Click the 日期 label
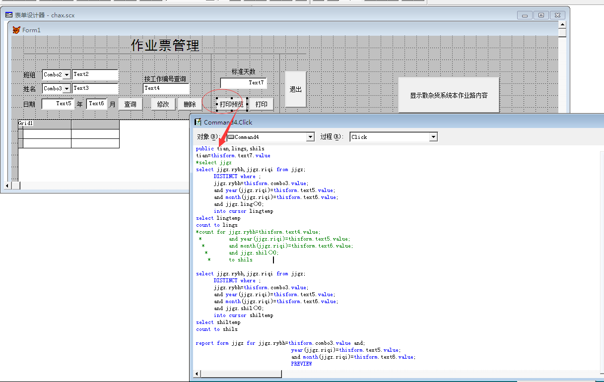This screenshot has width=604, height=382. [x=29, y=104]
